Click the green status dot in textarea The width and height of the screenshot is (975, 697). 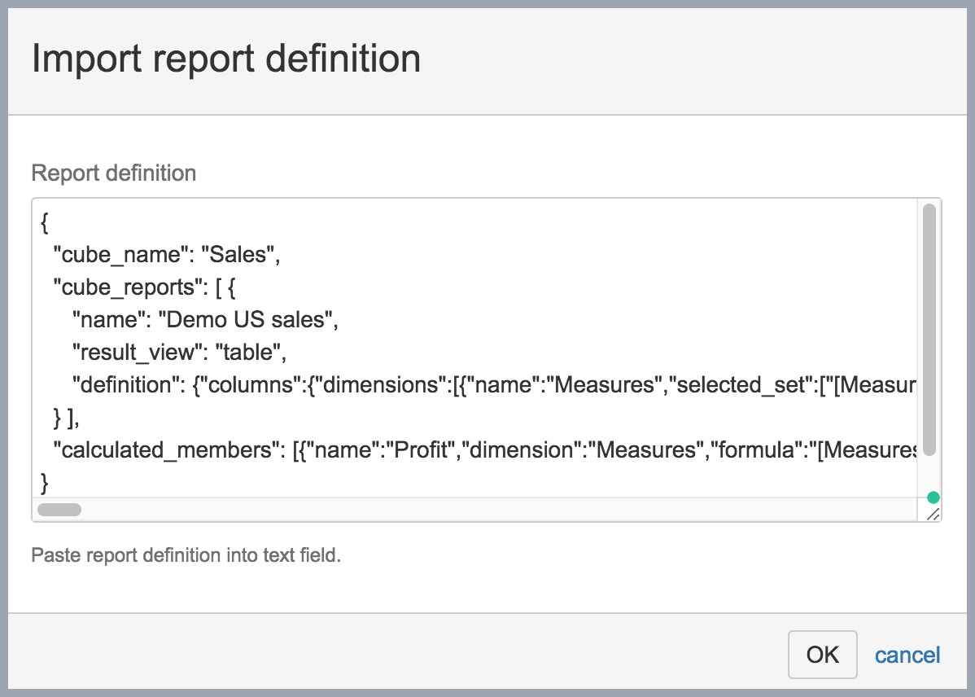coord(933,498)
